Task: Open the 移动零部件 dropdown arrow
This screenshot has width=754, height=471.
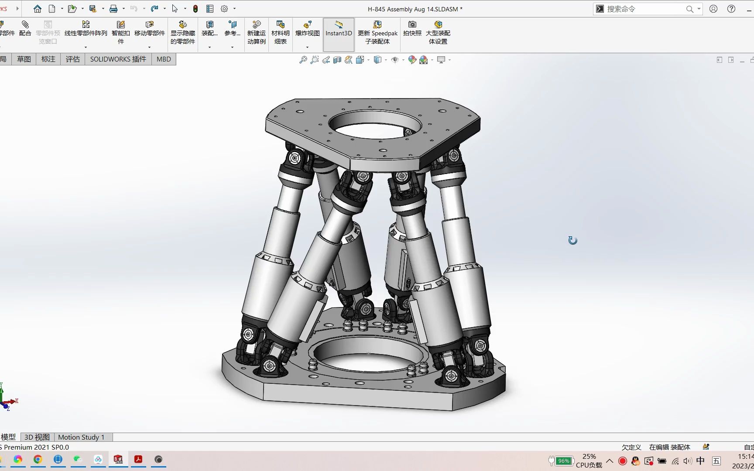Action: click(x=150, y=47)
